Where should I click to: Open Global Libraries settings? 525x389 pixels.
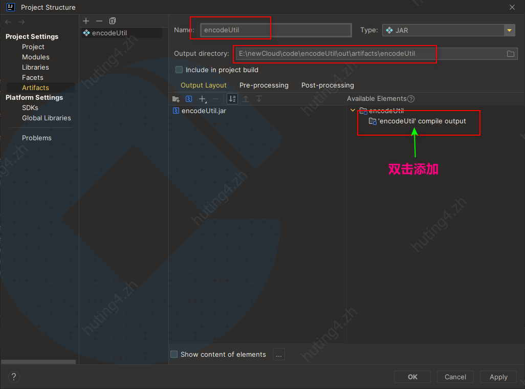tap(47, 118)
